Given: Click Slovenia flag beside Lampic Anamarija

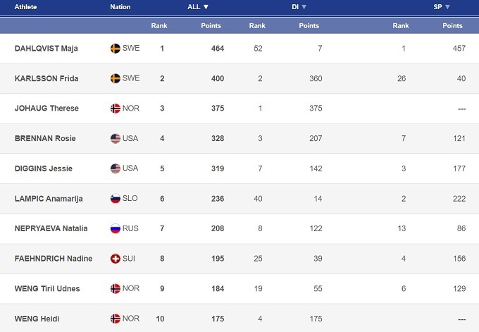Looking at the screenshot, I should (116, 199).
